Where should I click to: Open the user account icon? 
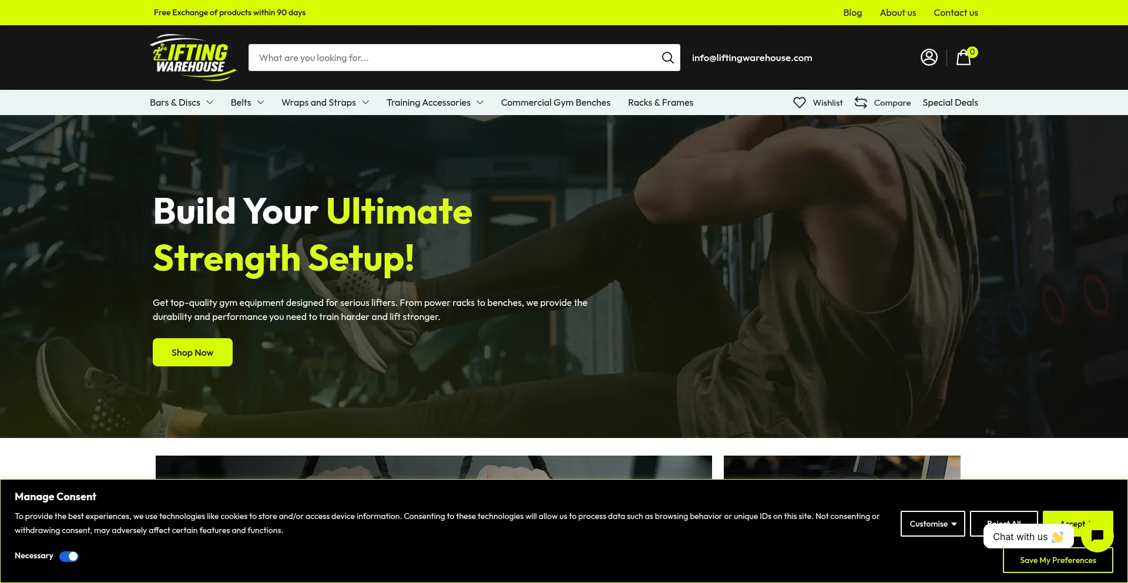tap(929, 58)
